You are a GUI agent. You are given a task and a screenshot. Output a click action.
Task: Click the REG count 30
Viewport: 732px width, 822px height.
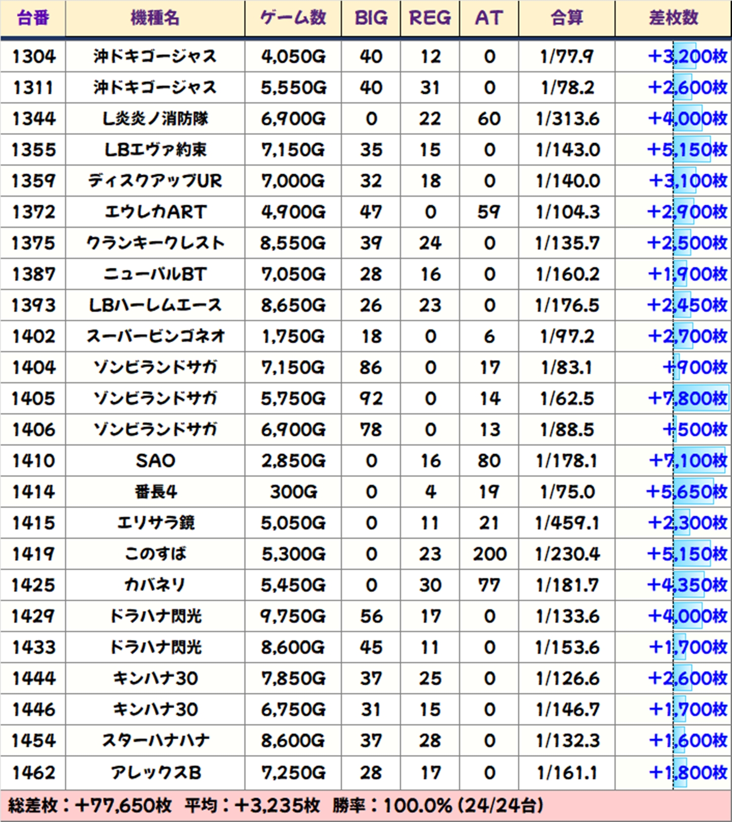click(x=430, y=586)
